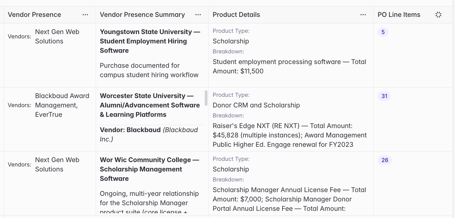Select the Vendor Presence Summary column header
This screenshot has width=455, height=218.
(152, 15)
